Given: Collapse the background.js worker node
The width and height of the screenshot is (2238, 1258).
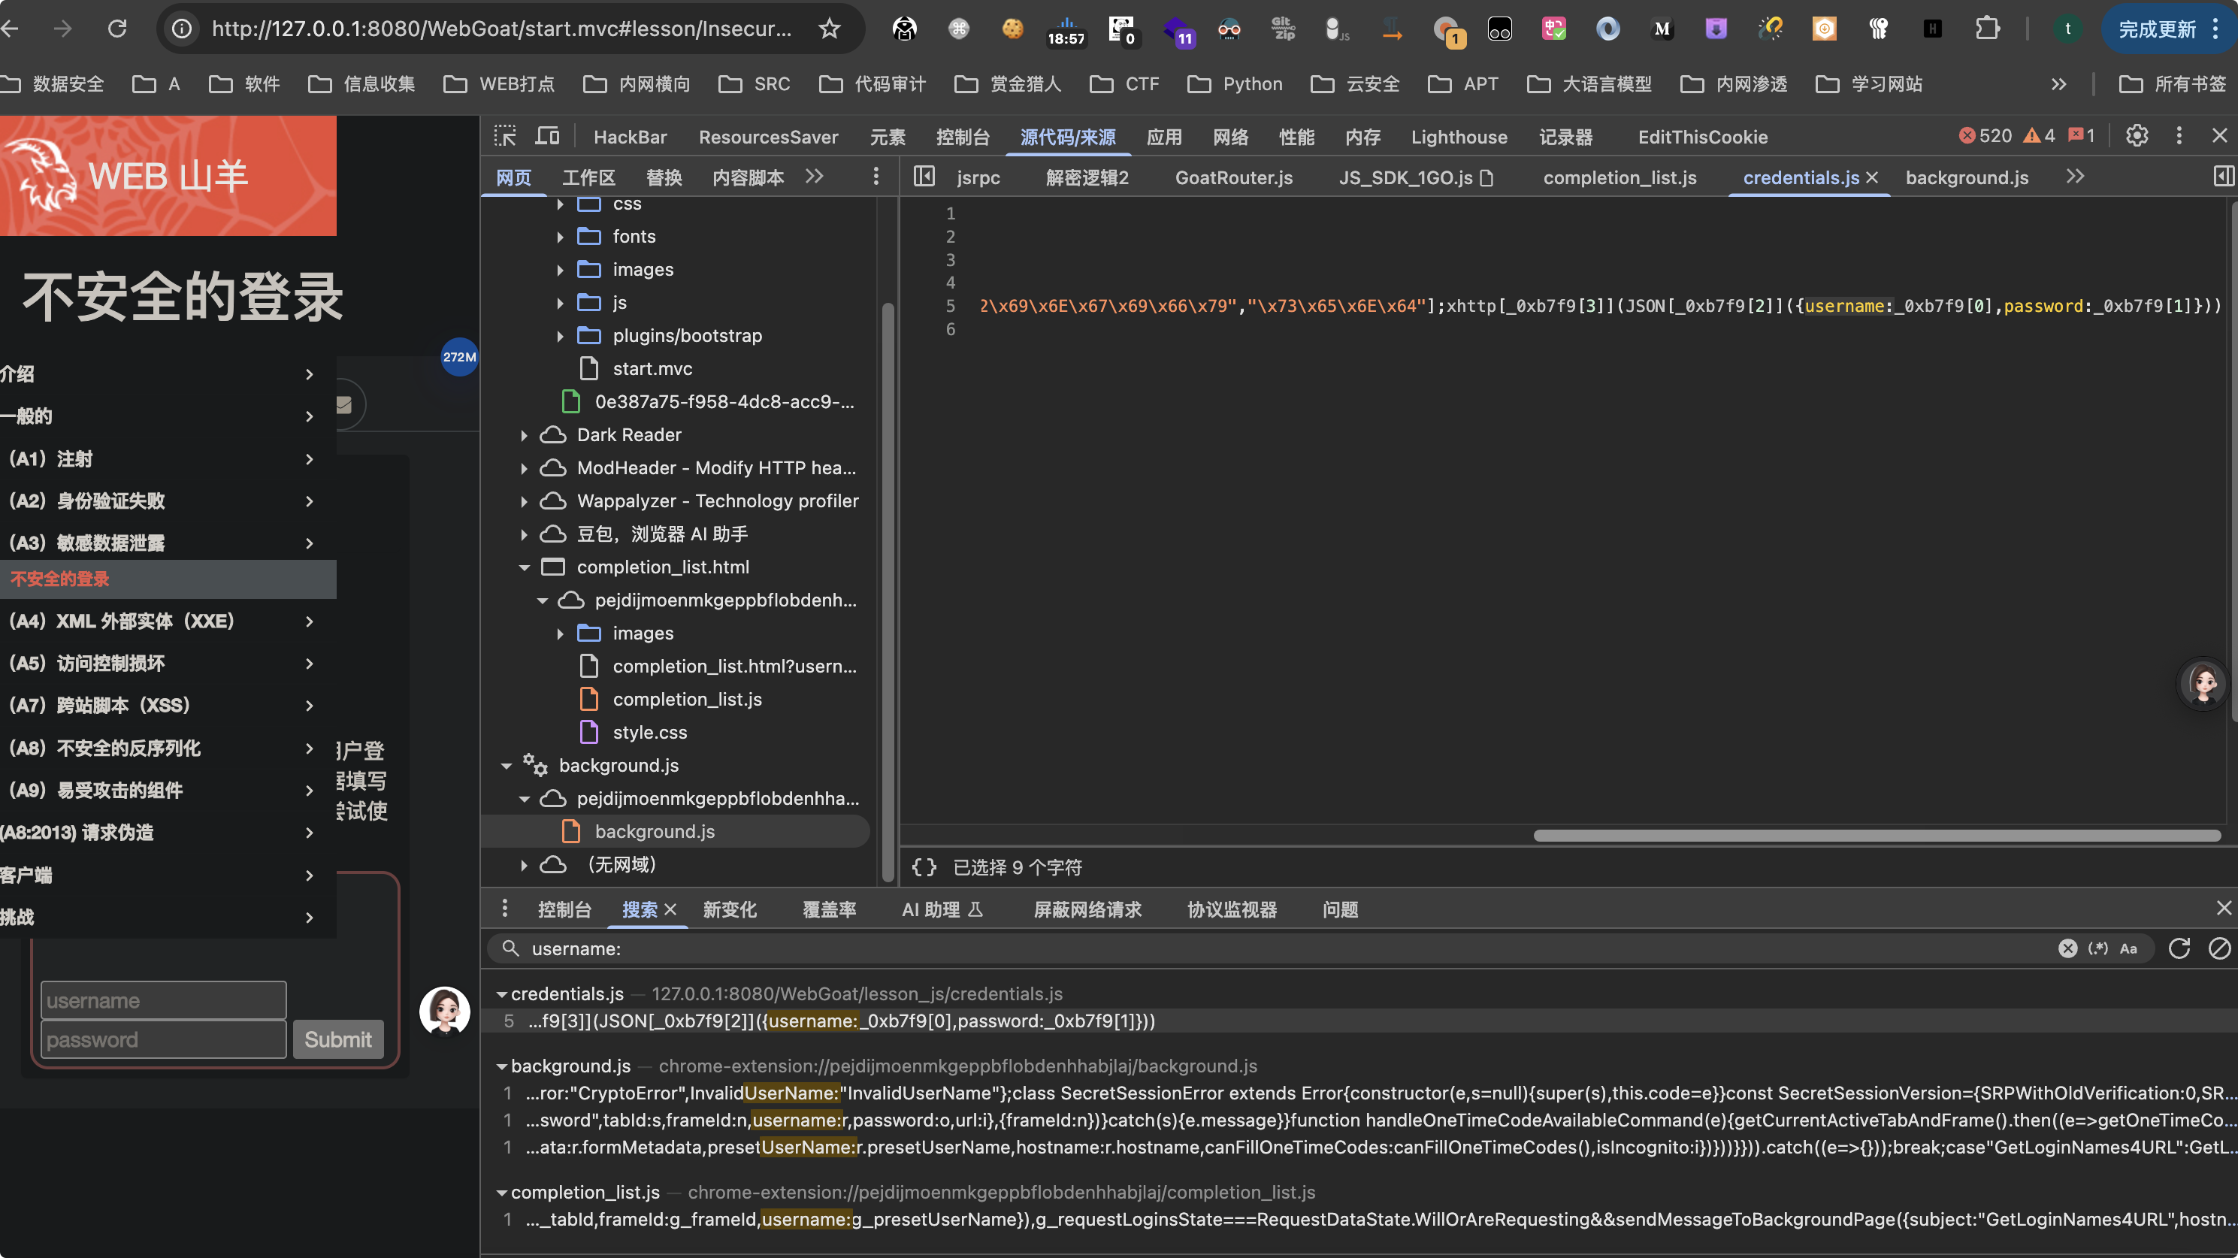Looking at the screenshot, I should 506,766.
